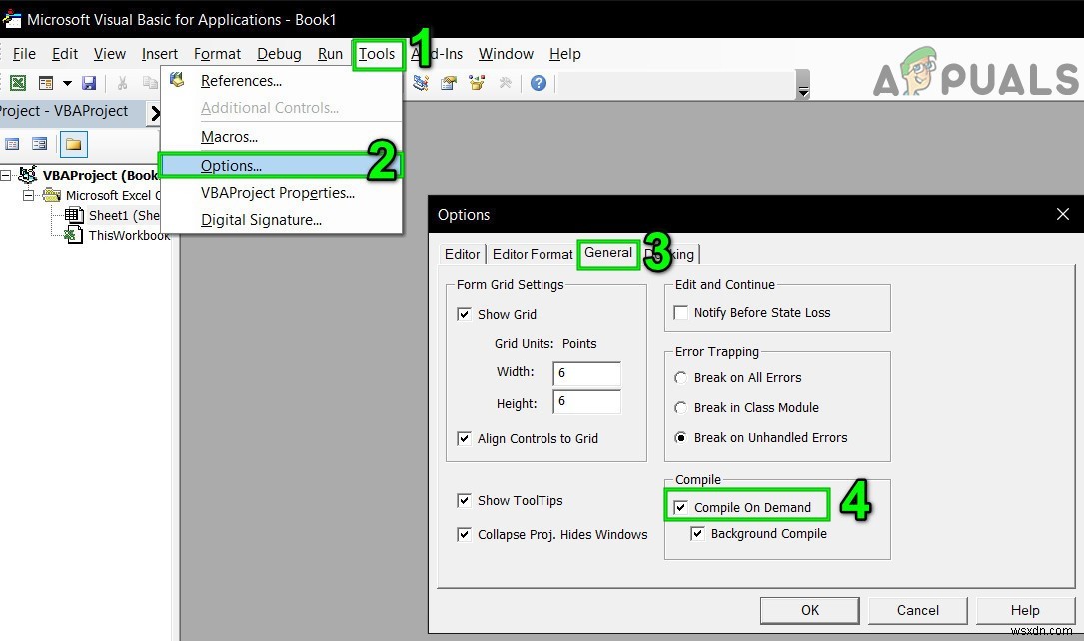This screenshot has width=1084, height=641.
Task: Choose Options... from the Tools menu
Action: click(x=282, y=166)
